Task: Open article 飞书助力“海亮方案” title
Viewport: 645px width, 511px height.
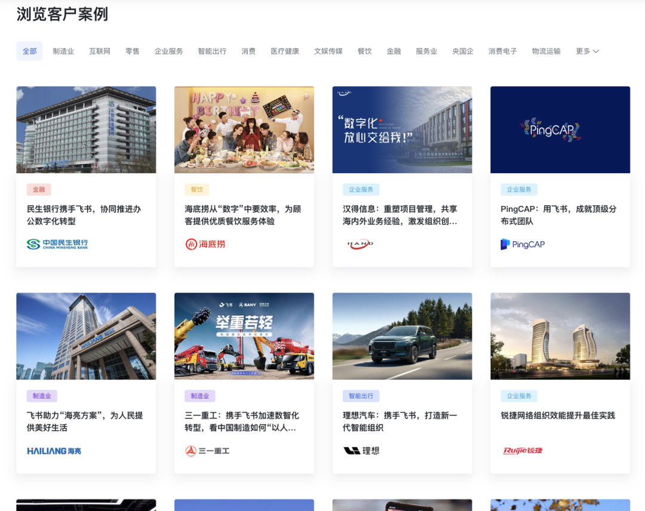Action: [85, 421]
